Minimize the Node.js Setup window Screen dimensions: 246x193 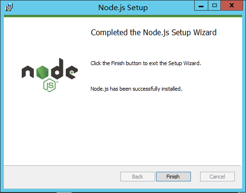201,6
